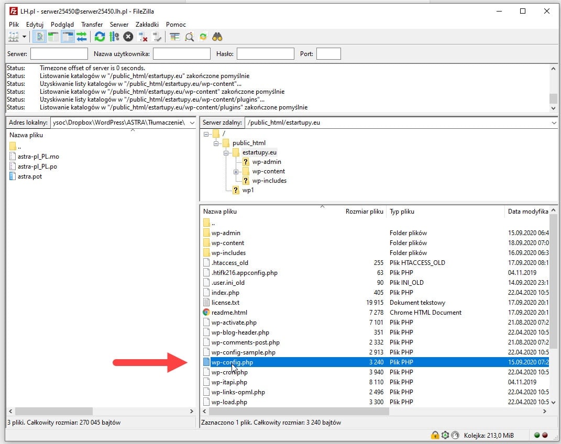Toggle processing of the transfer queue
The image size is (561, 444).
tap(114, 37)
